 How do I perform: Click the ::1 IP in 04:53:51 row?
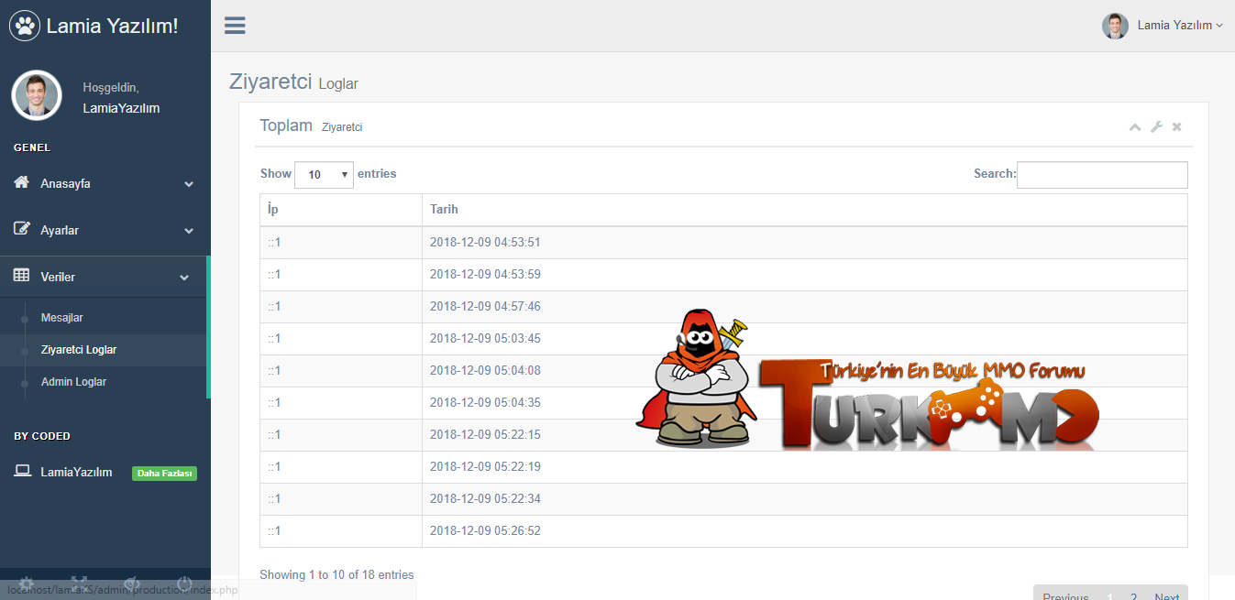(x=274, y=243)
